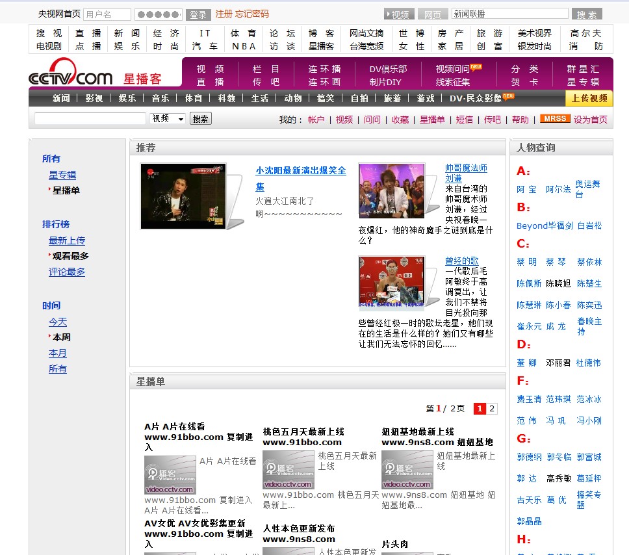Image resolution: width=629 pixels, height=555 pixels.
Task: Open 游戏 category in nav bar
Action: pos(425,98)
